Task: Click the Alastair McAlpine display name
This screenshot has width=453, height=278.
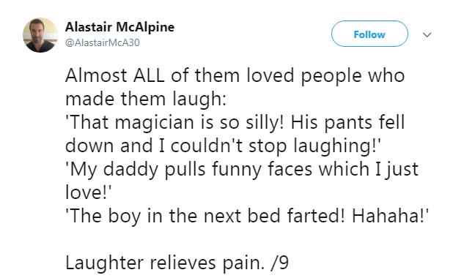Action: tap(120, 27)
